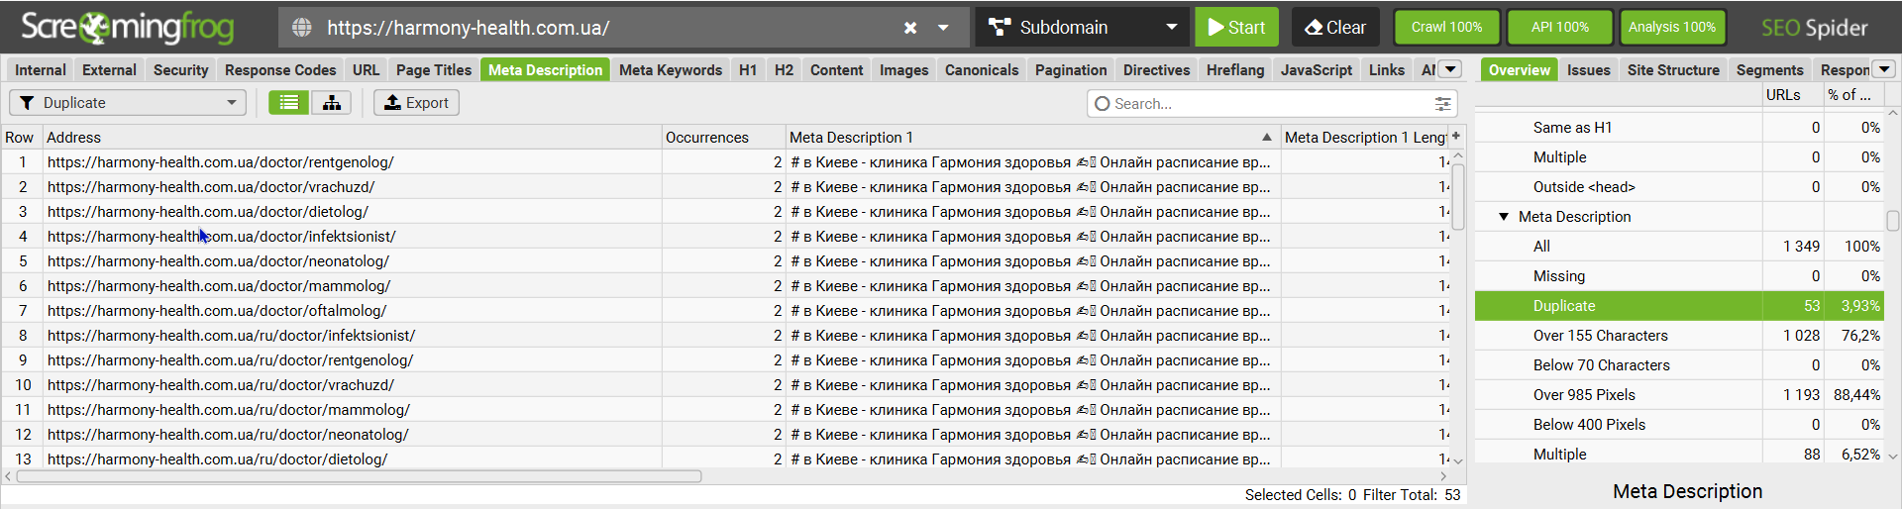Click the Export button
Screen dimensions: 1902x509
point(416,103)
